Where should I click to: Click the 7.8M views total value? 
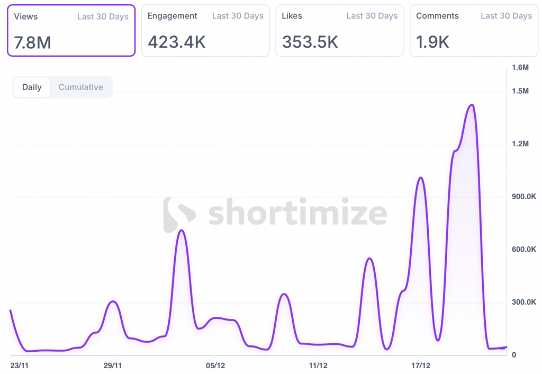point(33,42)
